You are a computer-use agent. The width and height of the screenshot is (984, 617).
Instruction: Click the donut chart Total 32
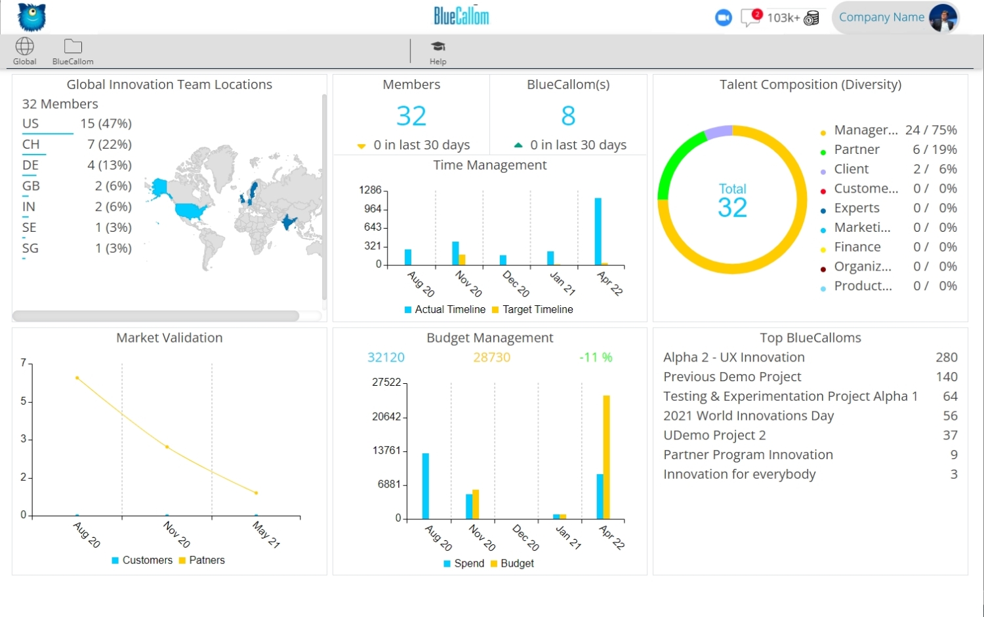coord(732,200)
